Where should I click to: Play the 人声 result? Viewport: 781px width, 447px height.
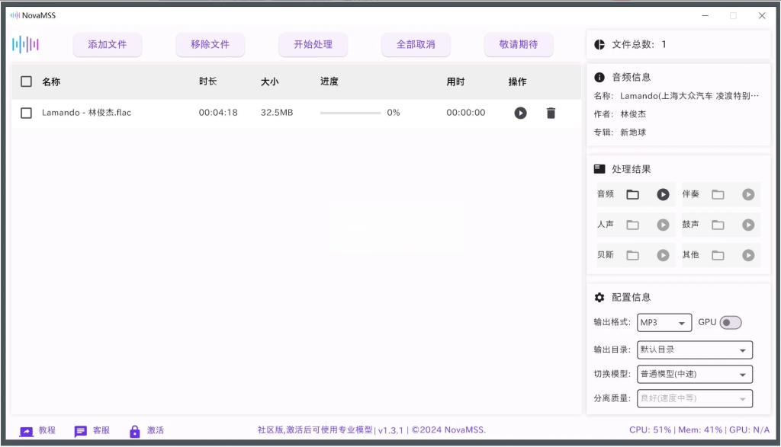coord(663,225)
